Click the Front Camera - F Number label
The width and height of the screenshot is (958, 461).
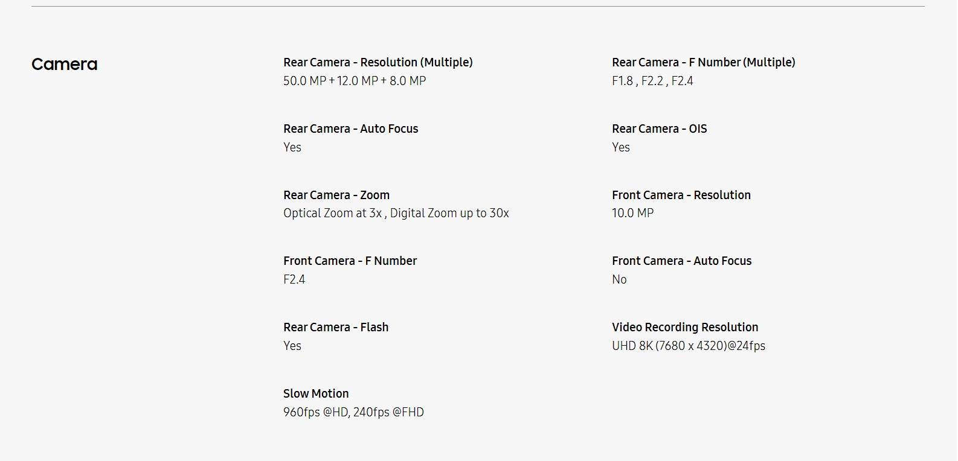coord(350,261)
